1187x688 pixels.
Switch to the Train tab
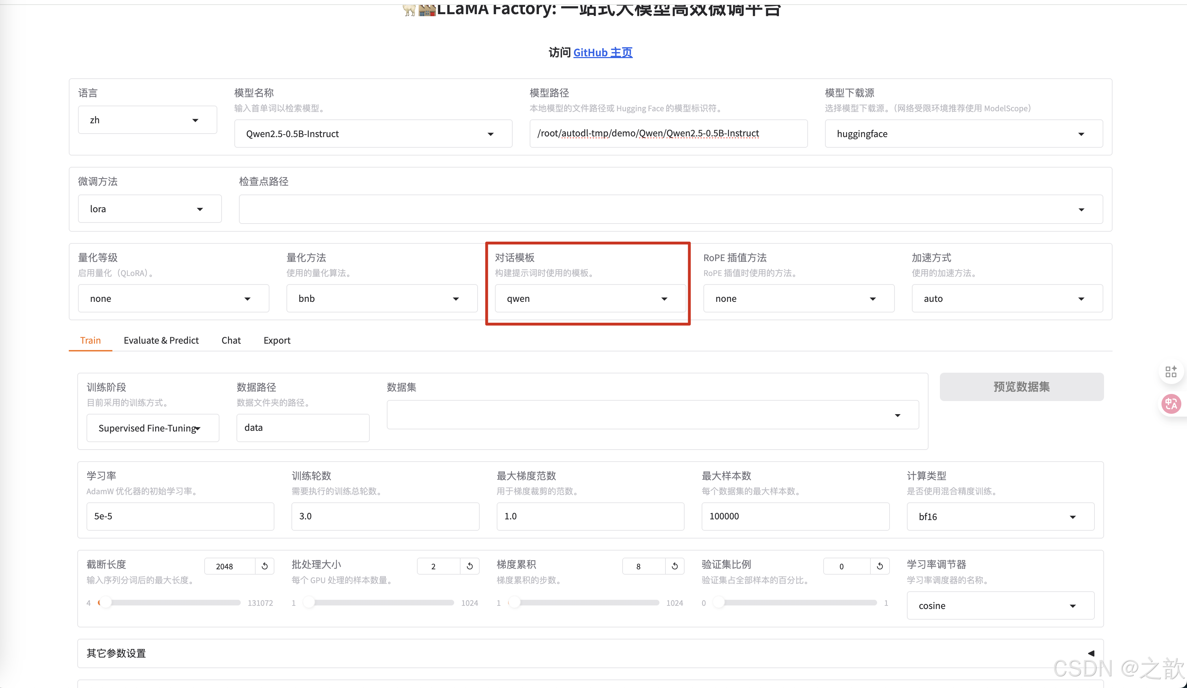click(90, 340)
